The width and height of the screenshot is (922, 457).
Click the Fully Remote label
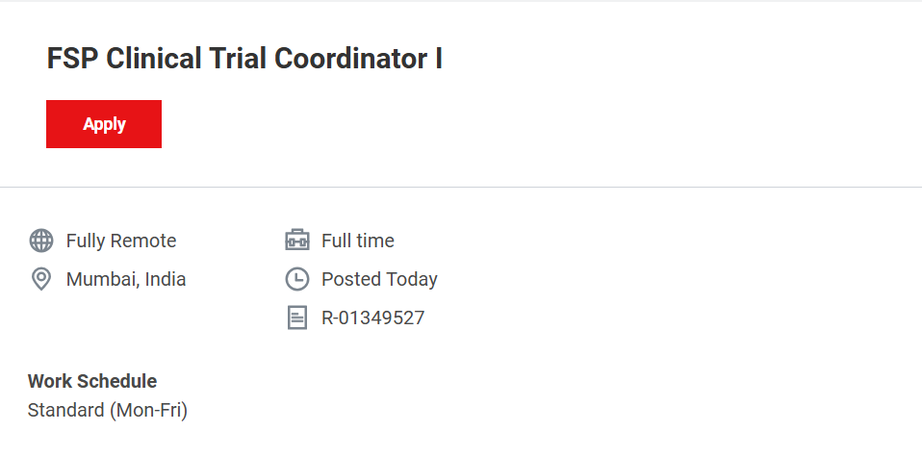point(121,241)
